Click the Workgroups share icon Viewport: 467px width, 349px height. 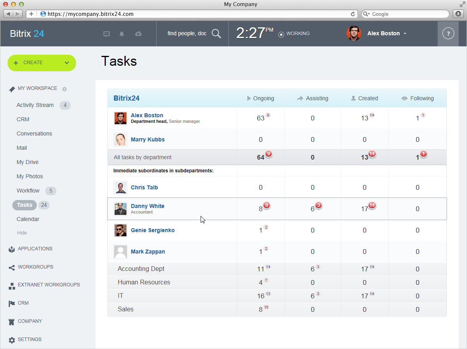11,268
